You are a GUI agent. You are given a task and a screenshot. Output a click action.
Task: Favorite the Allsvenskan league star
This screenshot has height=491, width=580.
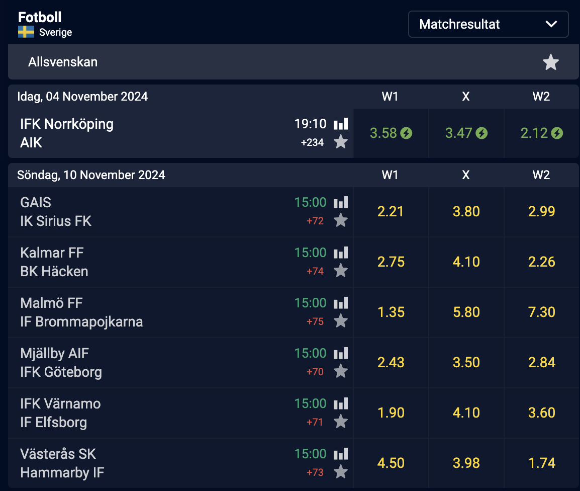point(550,62)
